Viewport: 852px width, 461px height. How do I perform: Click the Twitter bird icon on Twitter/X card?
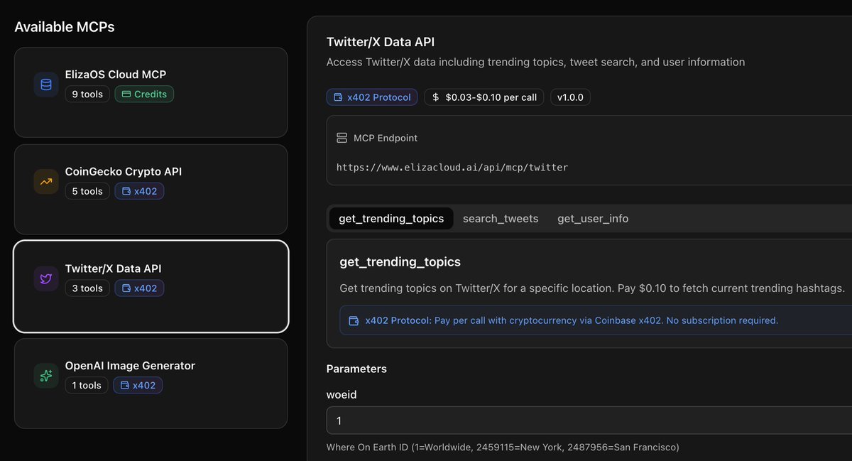45,278
